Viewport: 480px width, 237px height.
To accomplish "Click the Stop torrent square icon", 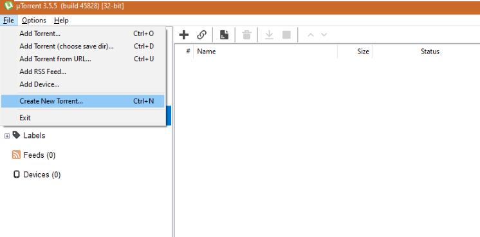I will point(286,35).
